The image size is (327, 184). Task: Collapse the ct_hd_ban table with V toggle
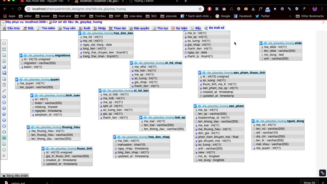[x=100, y=91]
